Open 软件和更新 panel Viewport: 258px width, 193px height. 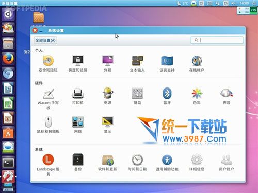[108, 163]
